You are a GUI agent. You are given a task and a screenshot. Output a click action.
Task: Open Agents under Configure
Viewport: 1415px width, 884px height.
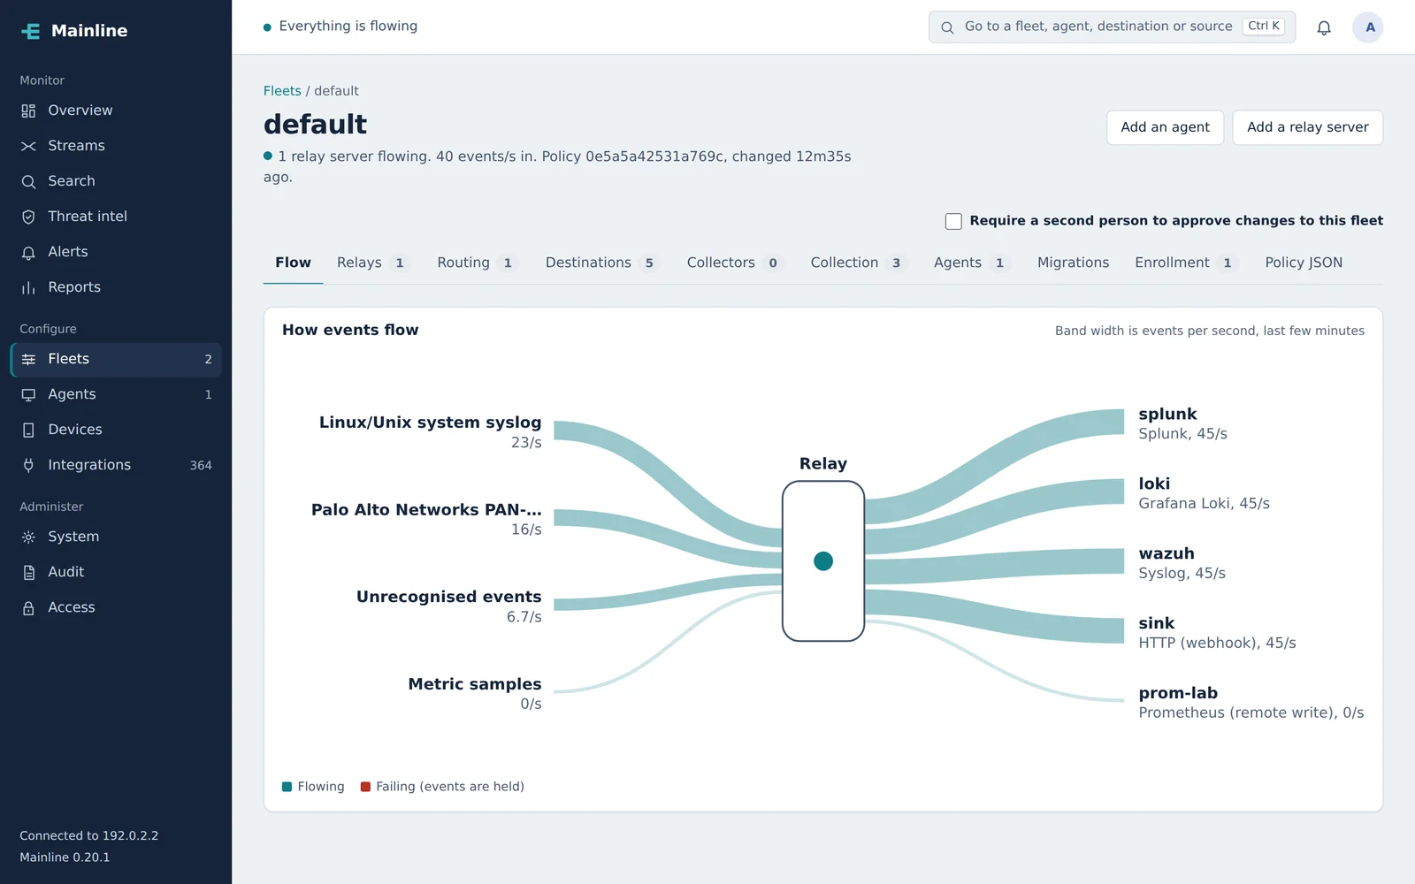point(116,394)
